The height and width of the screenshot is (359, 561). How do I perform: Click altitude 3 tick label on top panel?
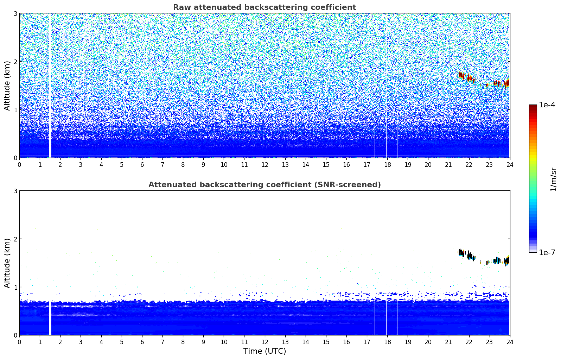click(x=15, y=13)
